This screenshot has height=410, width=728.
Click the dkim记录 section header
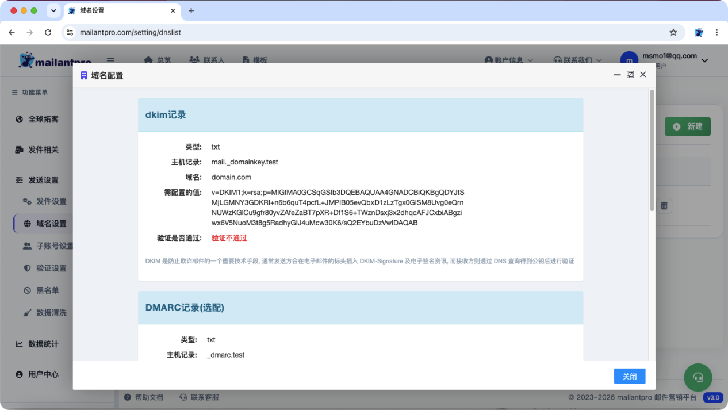coord(361,115)
